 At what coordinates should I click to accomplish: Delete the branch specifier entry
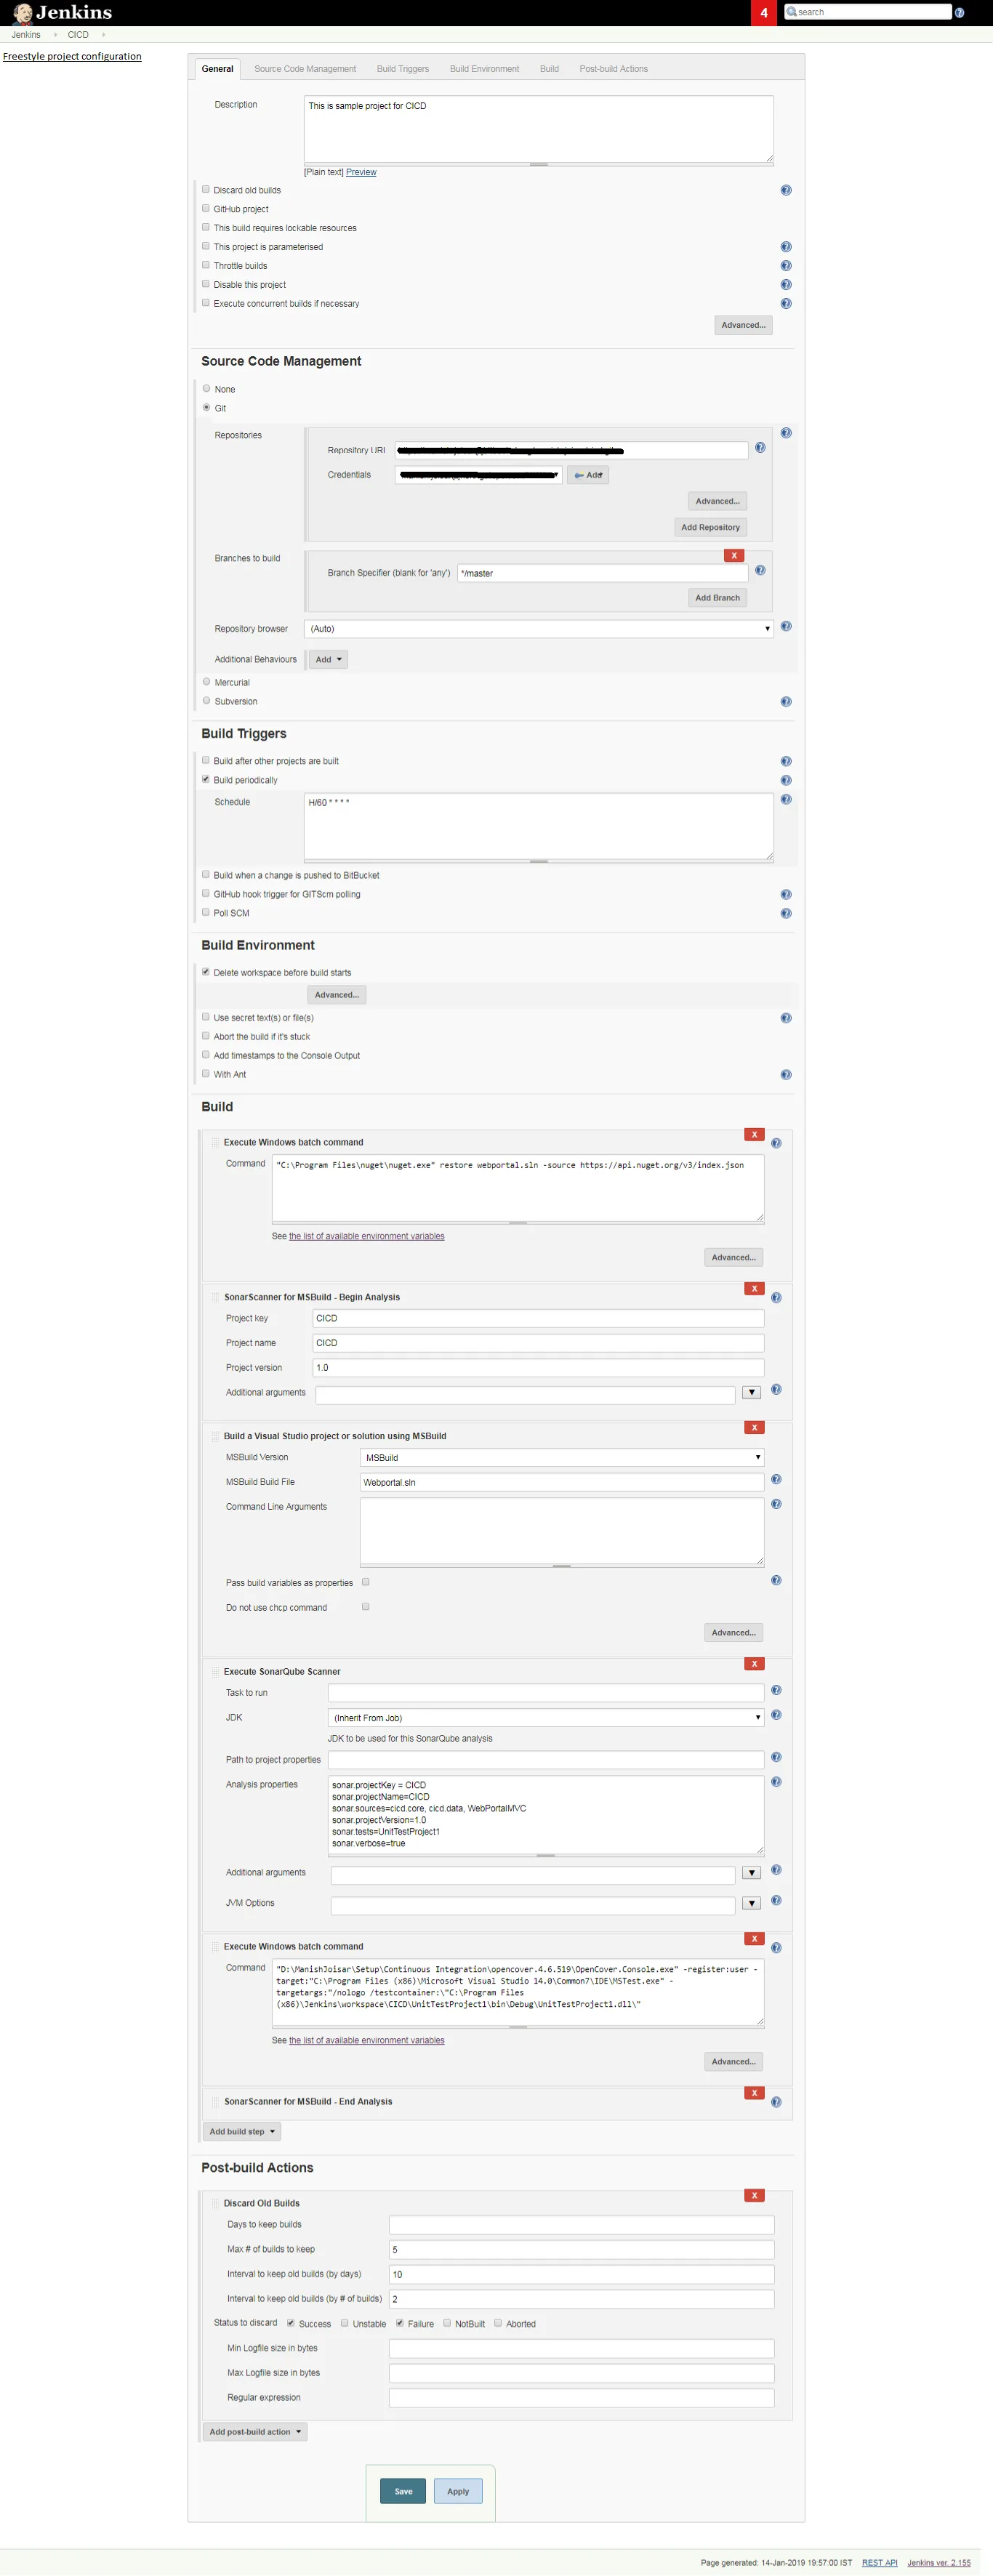[x=734, y=556]
